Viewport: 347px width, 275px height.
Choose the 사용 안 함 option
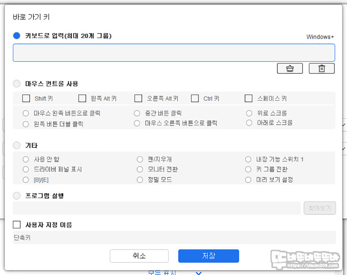(x=26, y=159)
